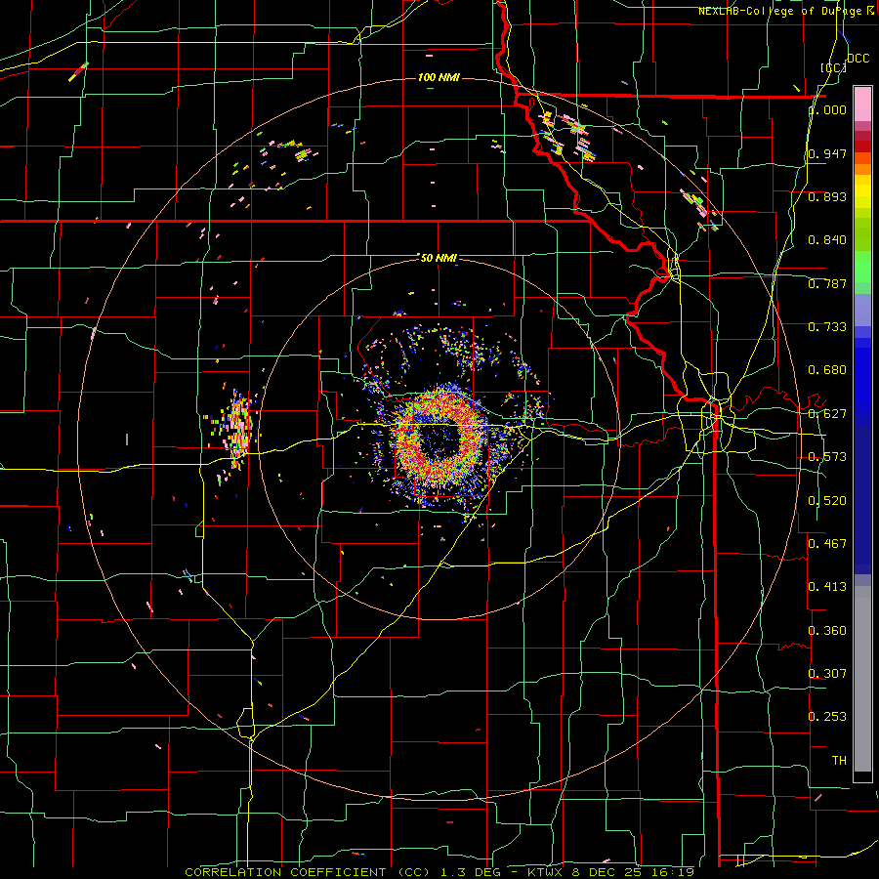The height and width of the screenshot is (879, 879).
Task: Click the 0.253 value on the scale
Action: pos(827,717)
